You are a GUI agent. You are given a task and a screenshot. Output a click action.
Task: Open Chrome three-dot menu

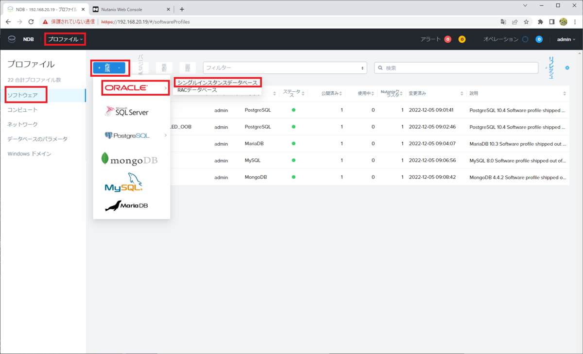click(575, 22)
